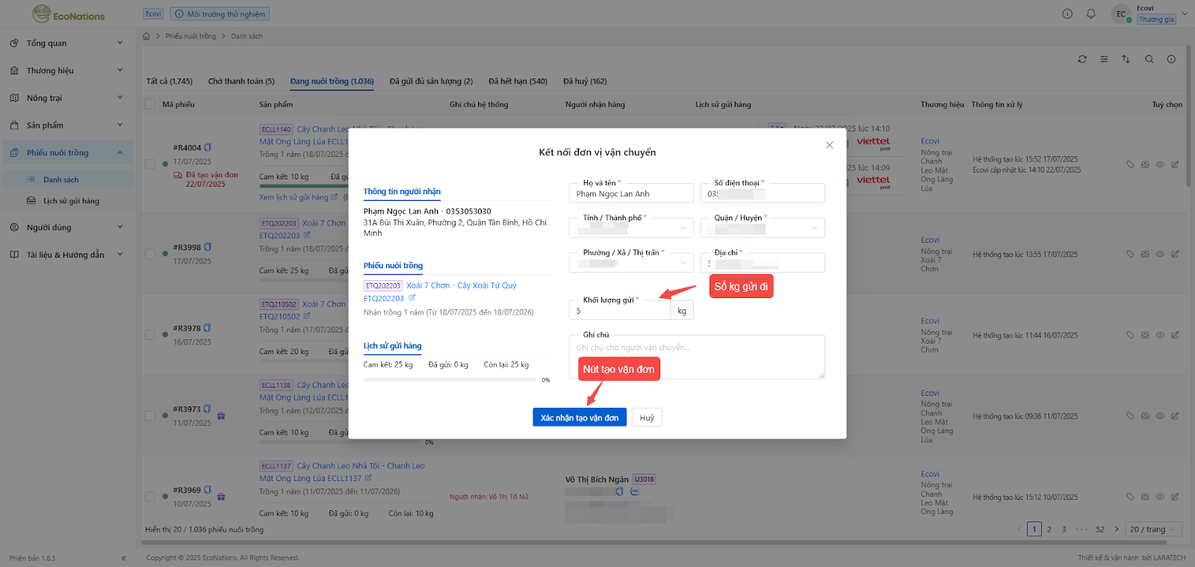Click the sort arrows icon
This screenshot has height=567, width=1195.
coord(1126,59)
